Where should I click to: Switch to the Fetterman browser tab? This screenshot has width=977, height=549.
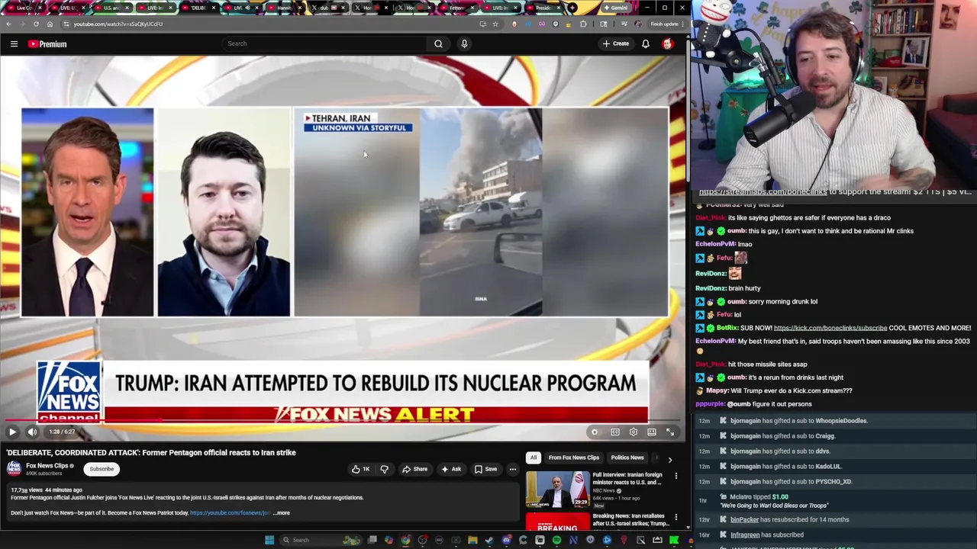coord(457,8)
